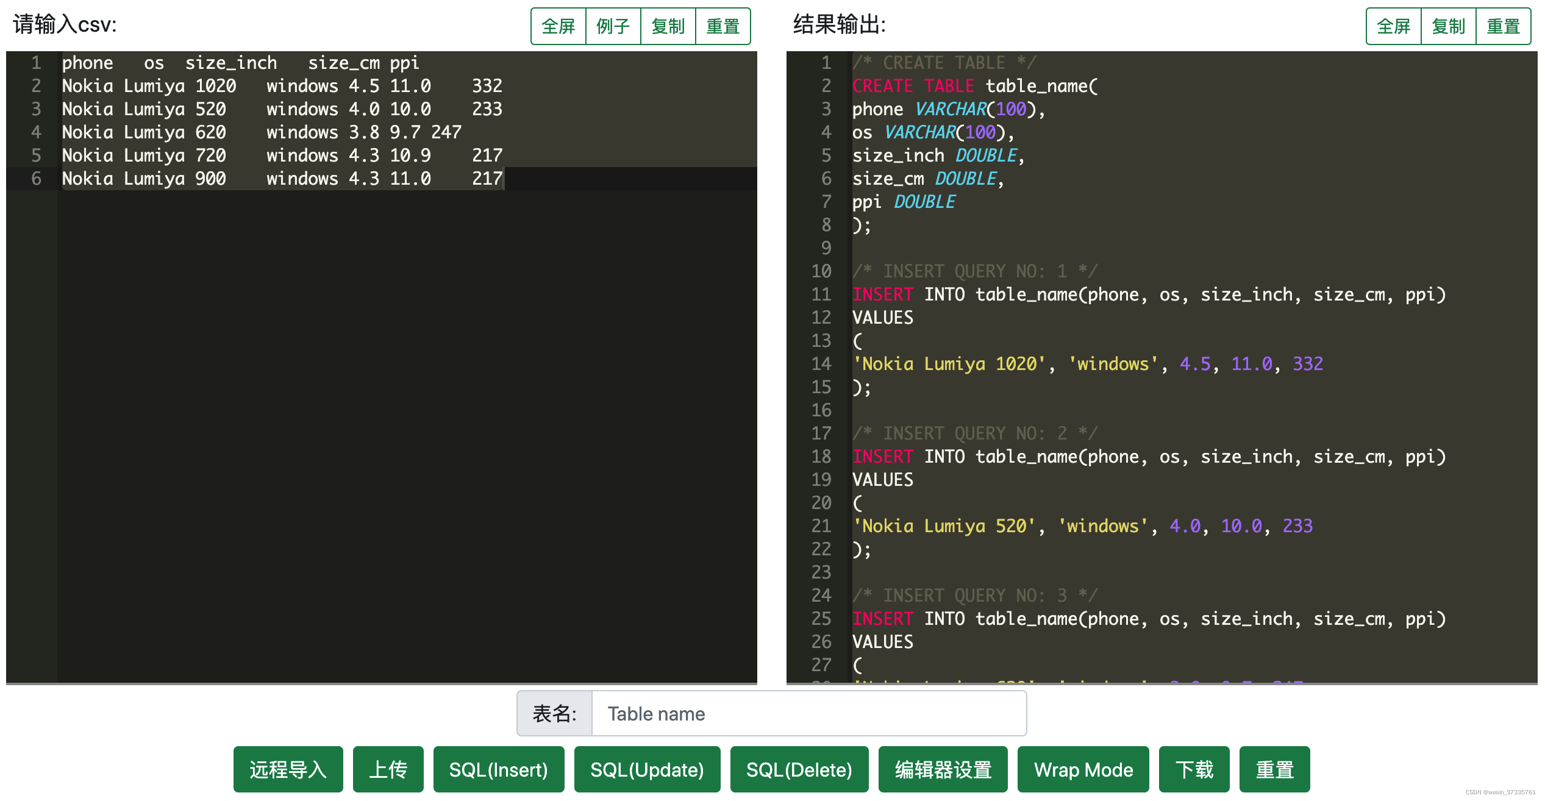Load a sample with 例子 button
The width and height of the screenshot is (1545, 801).
[x=613, y=26]
